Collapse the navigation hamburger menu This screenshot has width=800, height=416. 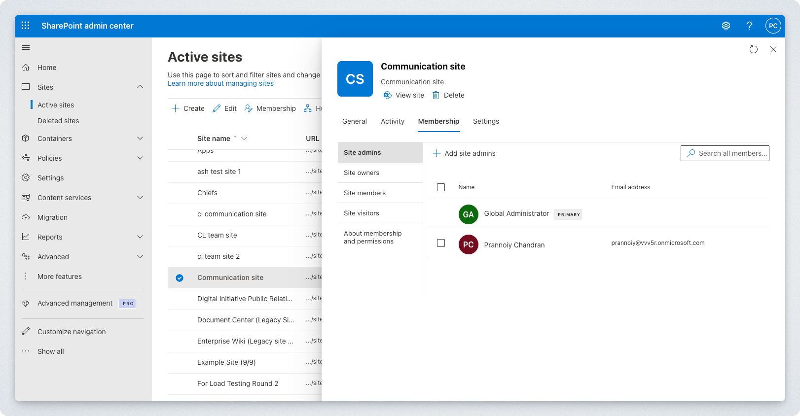tap(26, 47)
